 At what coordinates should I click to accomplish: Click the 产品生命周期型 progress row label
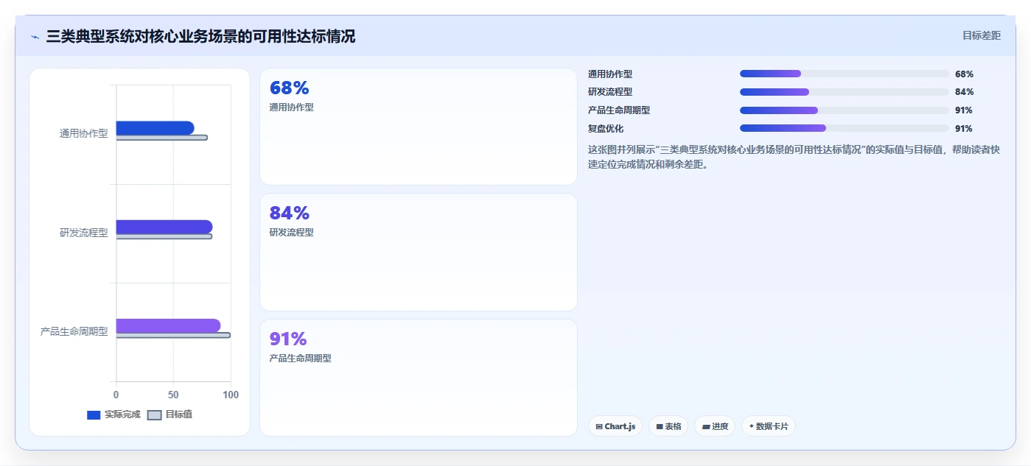click(619, 110)
